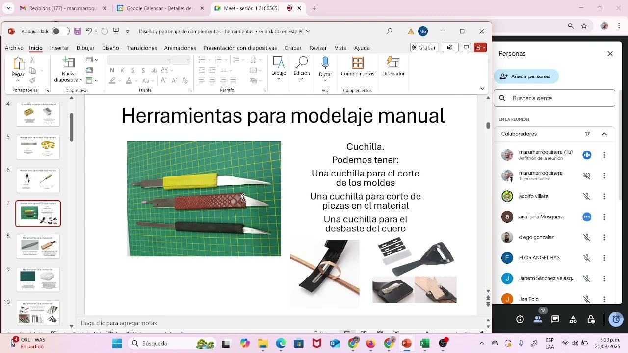Start presentation from beginning icon

click(x=116, y=31)
